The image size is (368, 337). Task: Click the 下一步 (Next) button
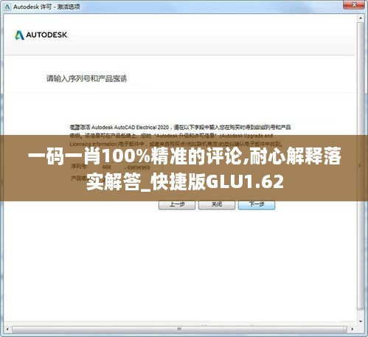pyautogui.click(x=257, y=204)
